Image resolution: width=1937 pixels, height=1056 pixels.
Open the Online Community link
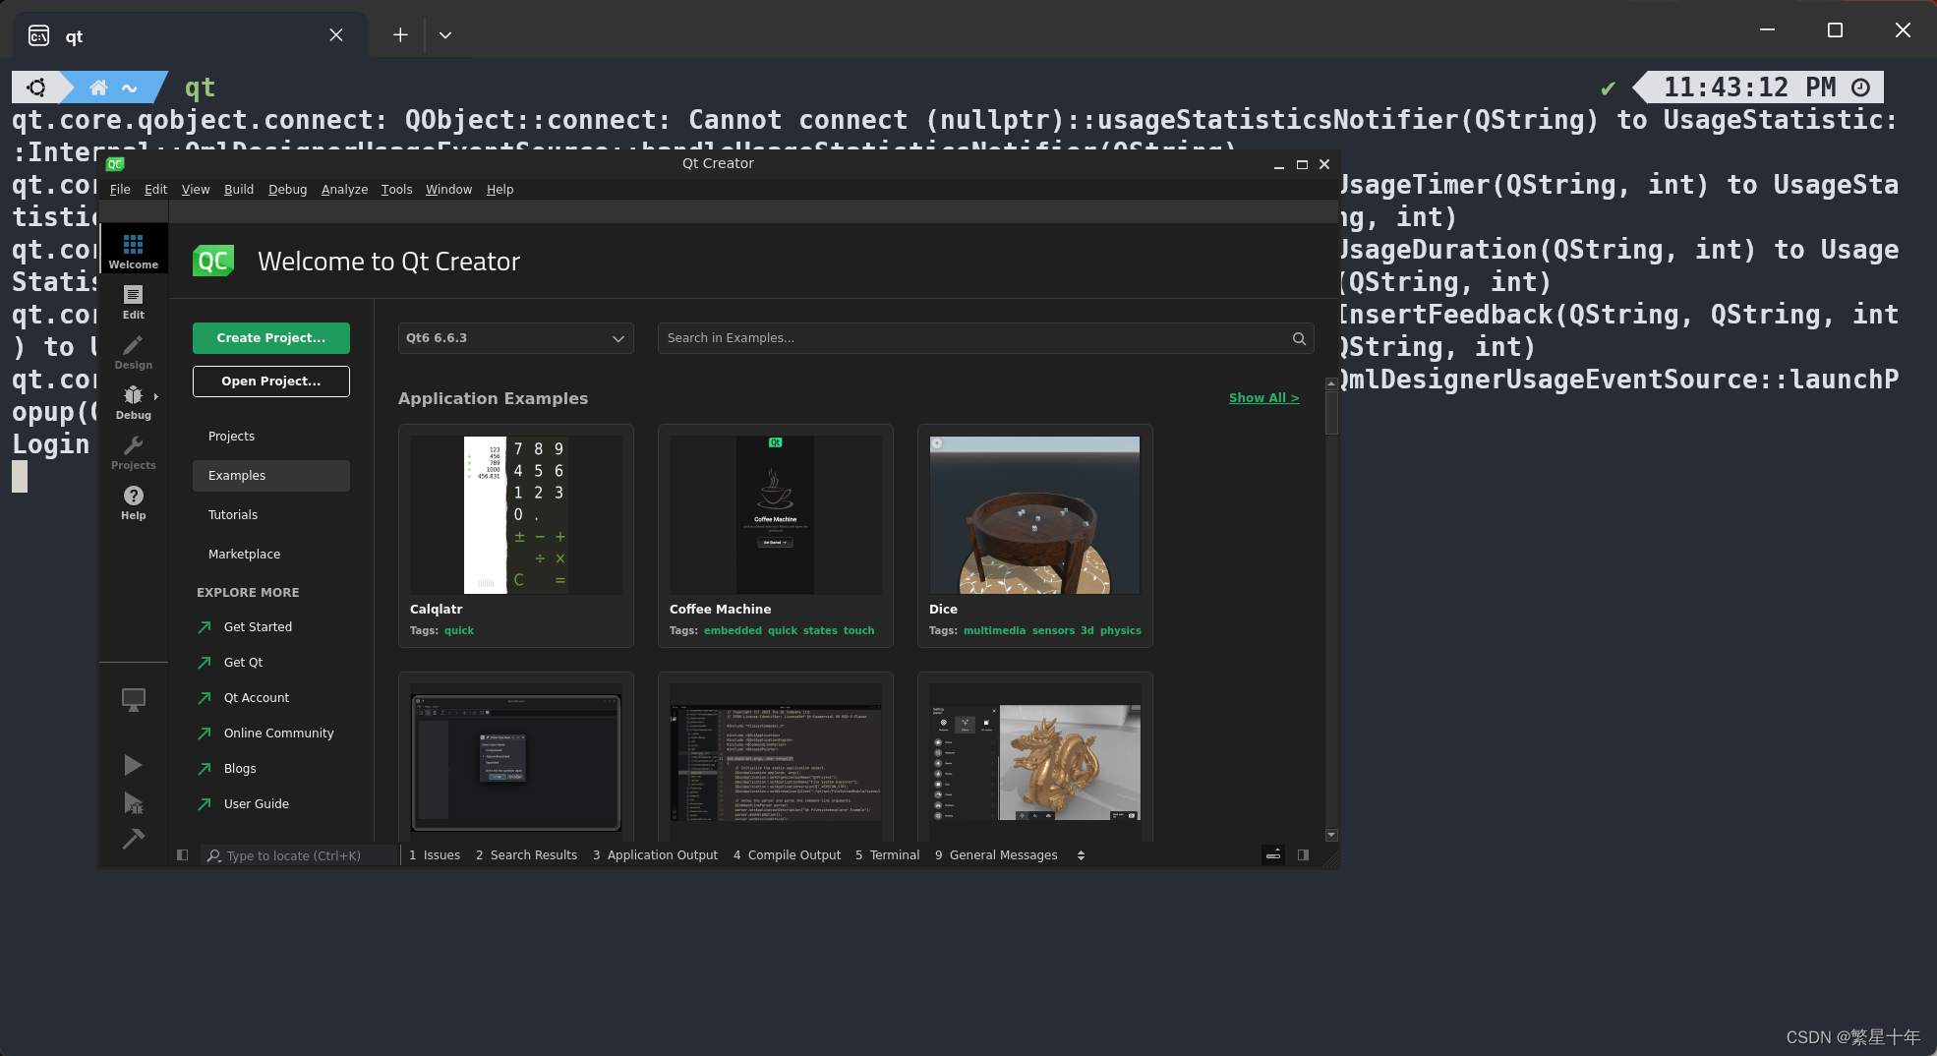click(278, 733)
